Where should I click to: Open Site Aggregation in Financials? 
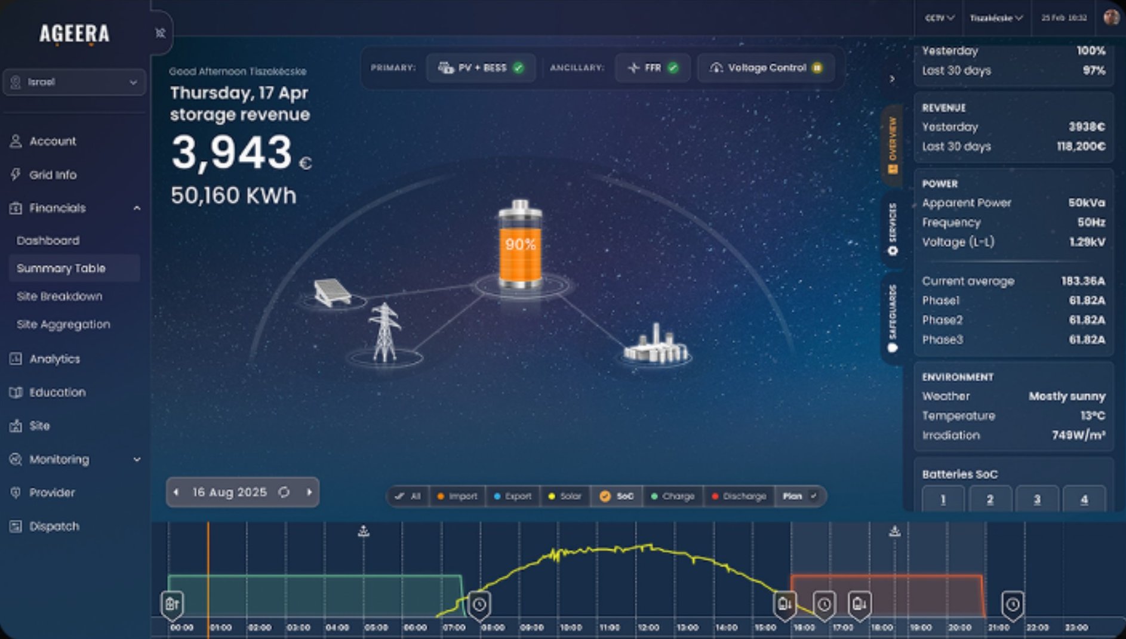click(63, 325)
